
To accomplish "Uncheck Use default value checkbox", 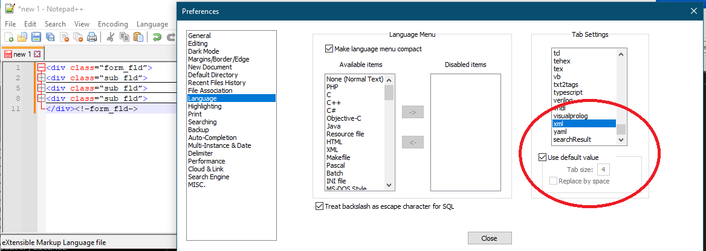I will click(x=543, y=157).
